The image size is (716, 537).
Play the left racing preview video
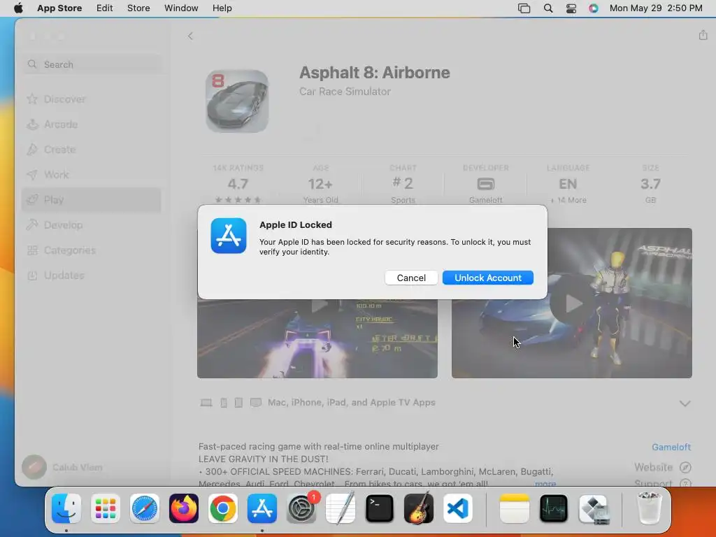[x=319, y=305]
